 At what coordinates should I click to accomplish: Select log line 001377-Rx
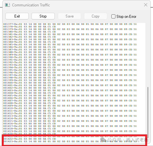70,24
